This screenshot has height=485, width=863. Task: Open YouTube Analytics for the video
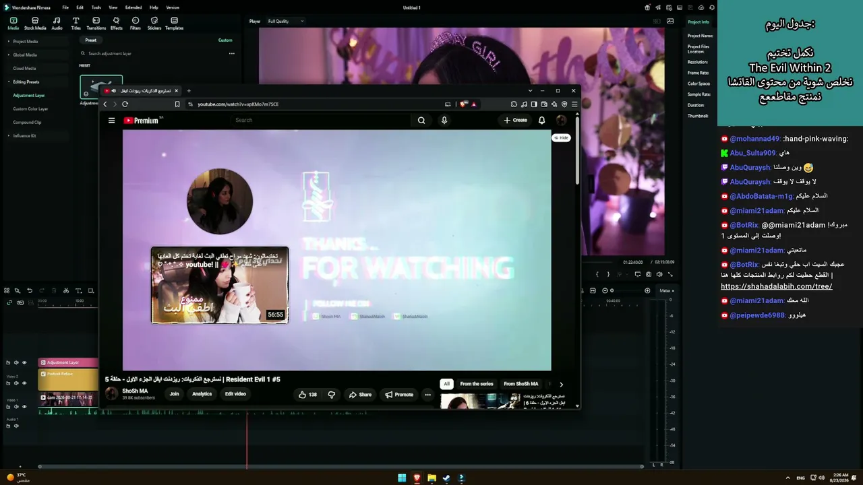pyautogui.click(x=202, y=394)
